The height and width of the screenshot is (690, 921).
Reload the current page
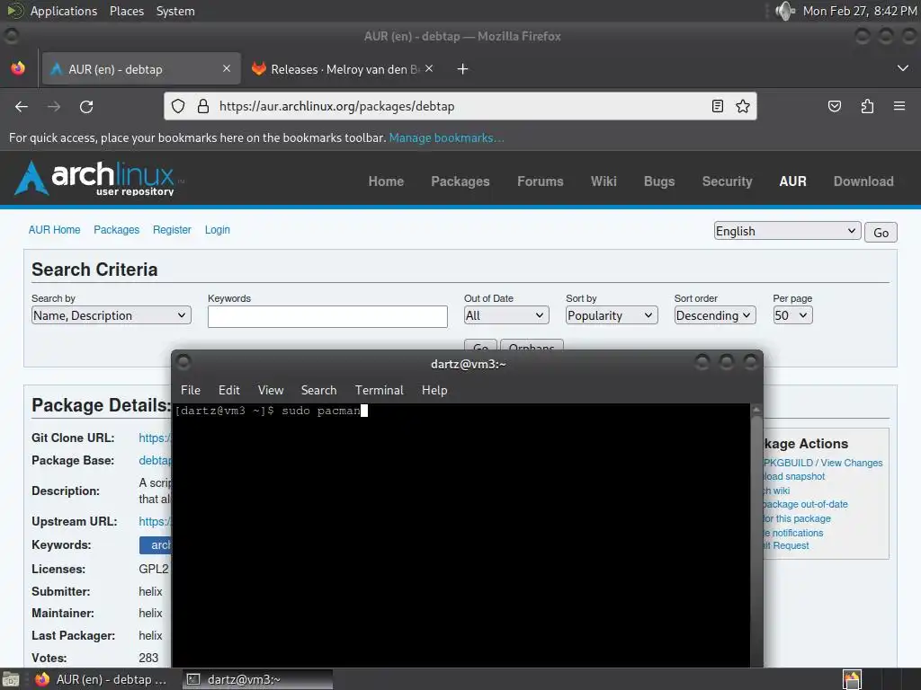[86, 107]
